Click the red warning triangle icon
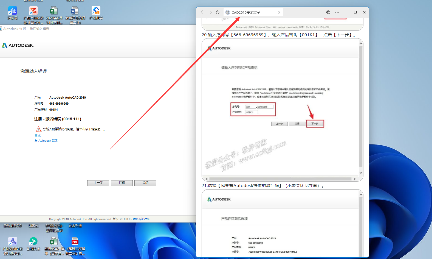The width and height of the screenshot is (432, 259). (x=38, y=129)
